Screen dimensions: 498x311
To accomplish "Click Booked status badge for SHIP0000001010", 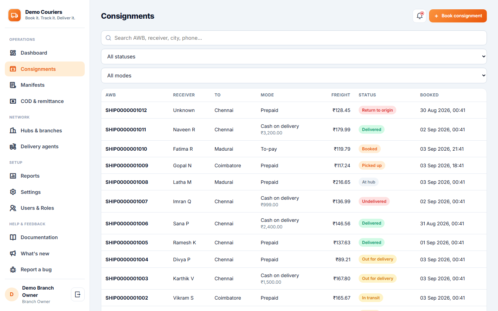I will point(370,149).
